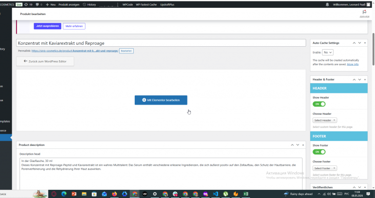Open the comments bubble icon in admin bar
The width and height of the screenshot is (375, 198).
[x=37, y=4]
